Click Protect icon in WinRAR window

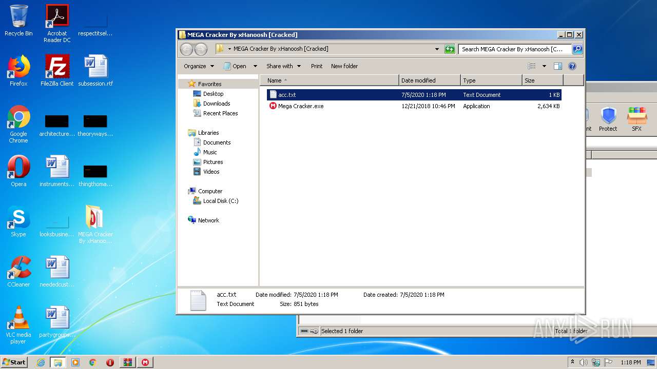pos(608,119)
